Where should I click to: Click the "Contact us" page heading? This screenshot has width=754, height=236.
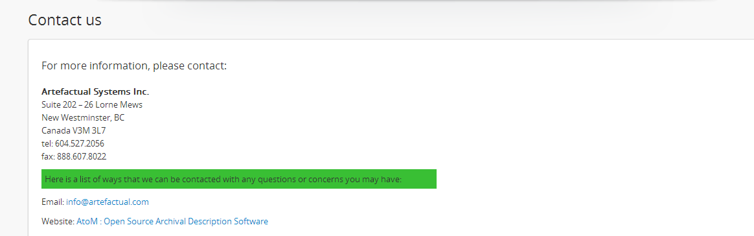[65, 19]
